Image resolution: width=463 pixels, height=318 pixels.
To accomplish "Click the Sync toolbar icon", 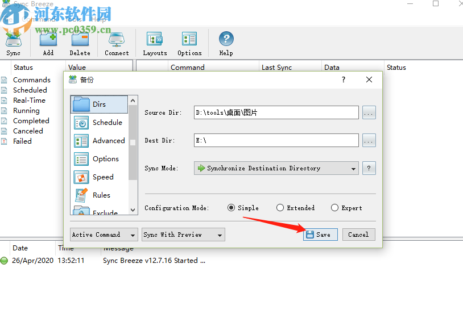I will coord(13,43).
